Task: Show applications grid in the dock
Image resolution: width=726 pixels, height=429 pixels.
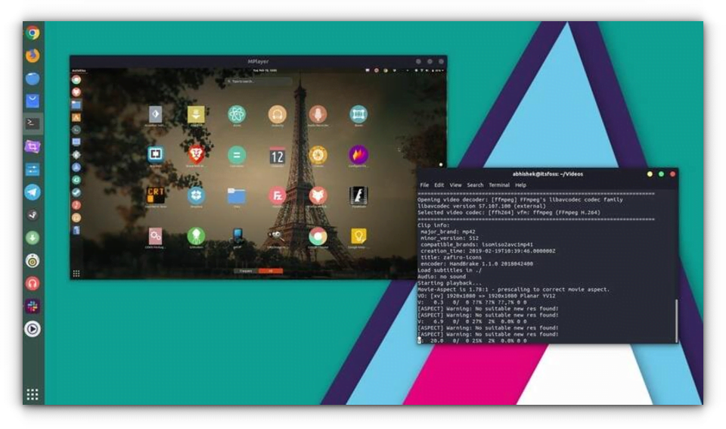Action: pyautogui.click(x=33, y=394)
